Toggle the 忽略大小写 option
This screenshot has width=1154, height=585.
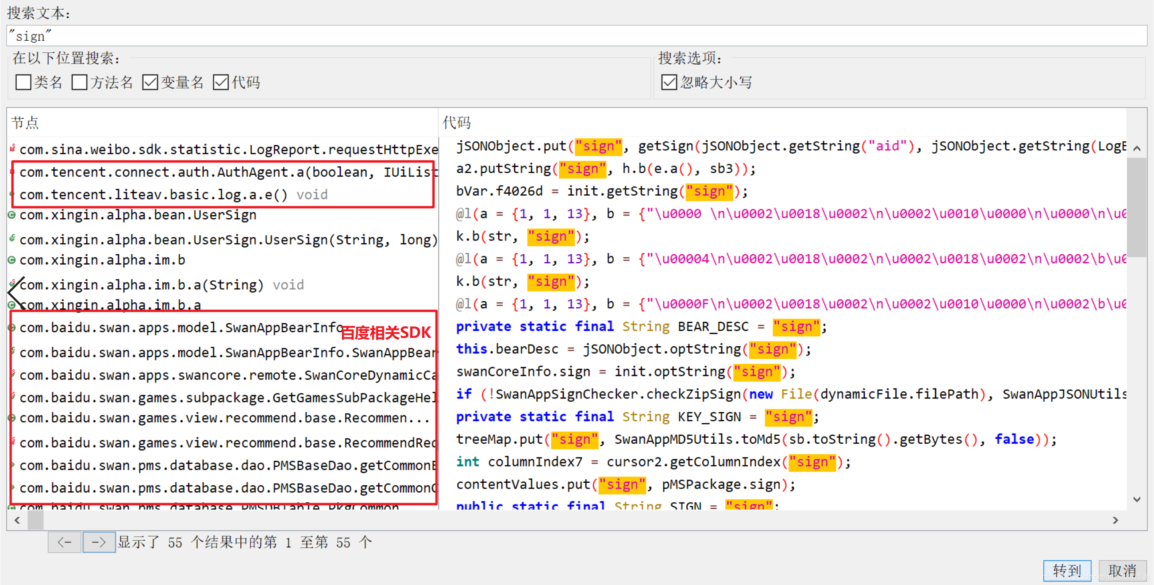coord(669,82)
